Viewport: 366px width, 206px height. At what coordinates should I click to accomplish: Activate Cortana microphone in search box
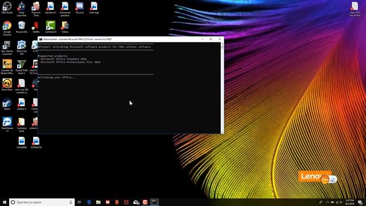tap(71, 202)
